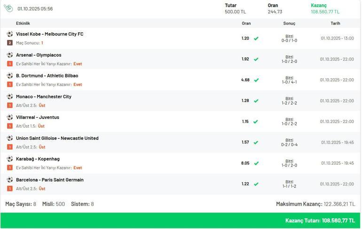Click the soccer ball icon beside B. Dortmund match
This screenshot has width=362, height=229.
coord(10,76)
